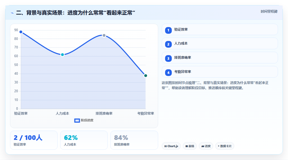Viewport: 288px width, 160px height.
Task: Click the 考勤异常率 x-axis label
Action: [146, 113]
